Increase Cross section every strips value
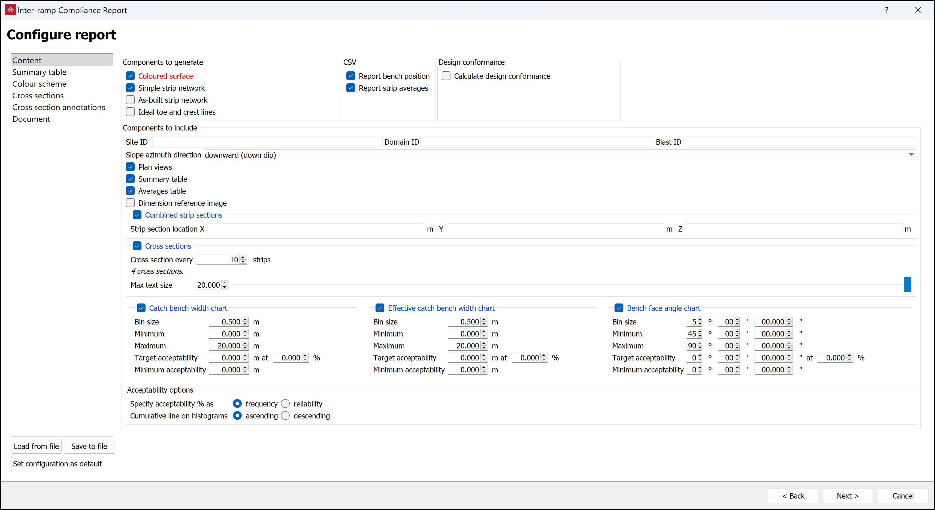This screenshot has width=935, height=510. point(243,257)
